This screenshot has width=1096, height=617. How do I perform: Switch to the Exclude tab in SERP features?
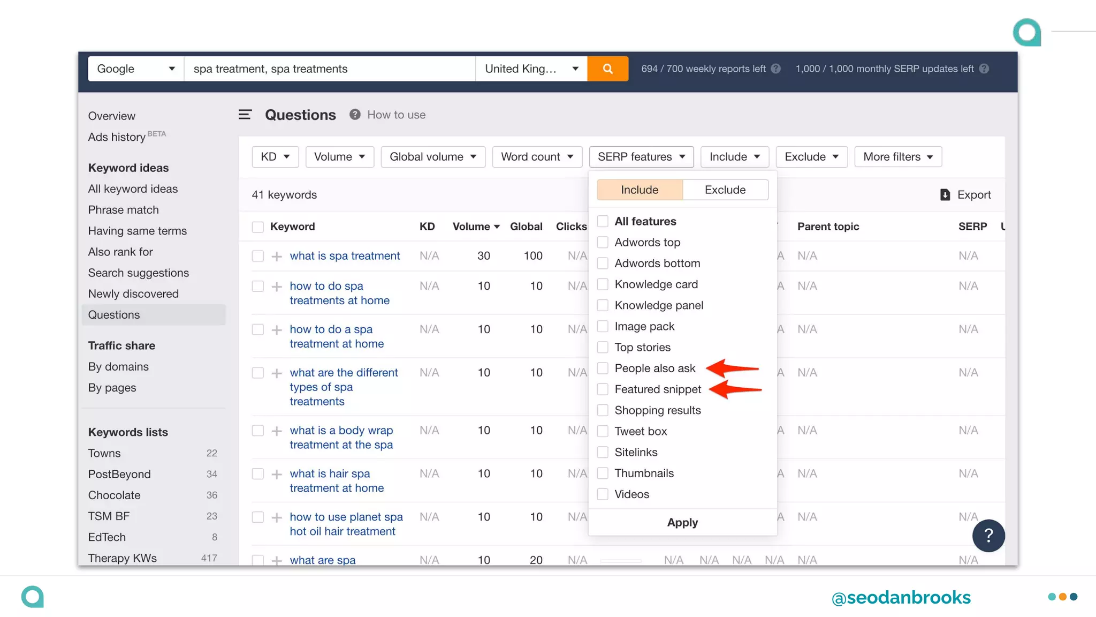click(x=725, y=190)
